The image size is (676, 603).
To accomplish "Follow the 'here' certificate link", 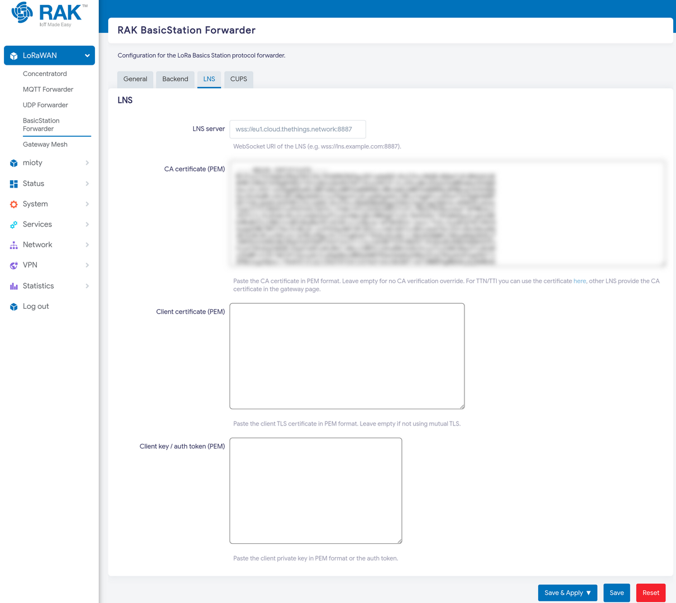I will (x=579, y=281).
